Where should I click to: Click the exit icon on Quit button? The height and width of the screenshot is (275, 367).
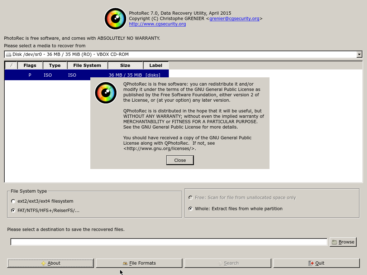[311, 263]
